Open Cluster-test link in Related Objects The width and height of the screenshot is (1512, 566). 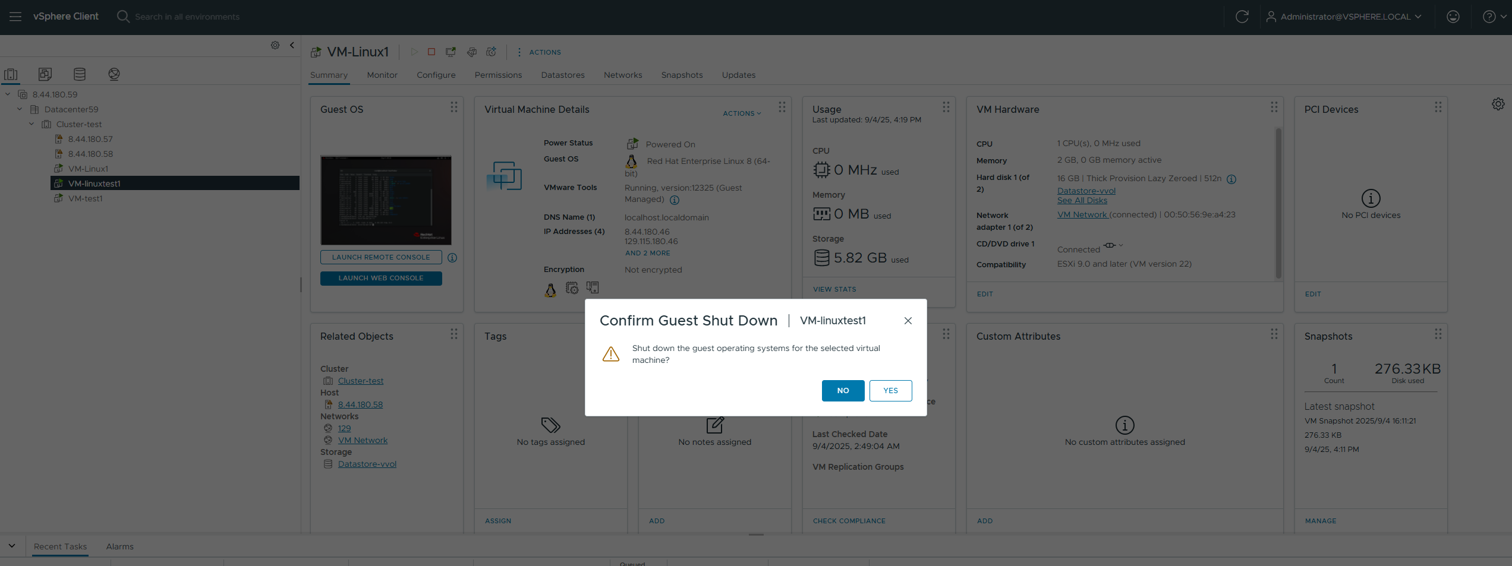click(361, 381)
